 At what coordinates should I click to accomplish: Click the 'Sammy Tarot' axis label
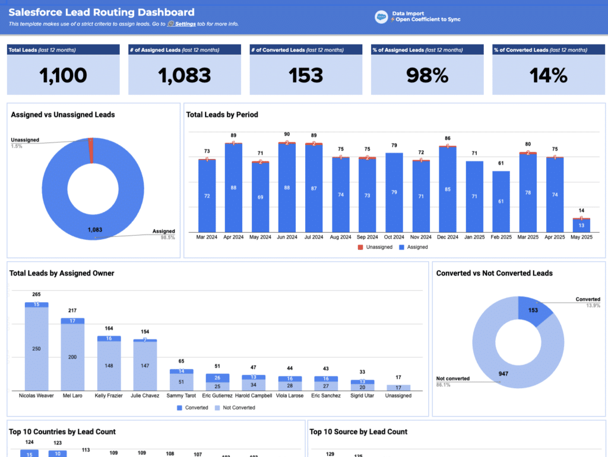[181, 396]
